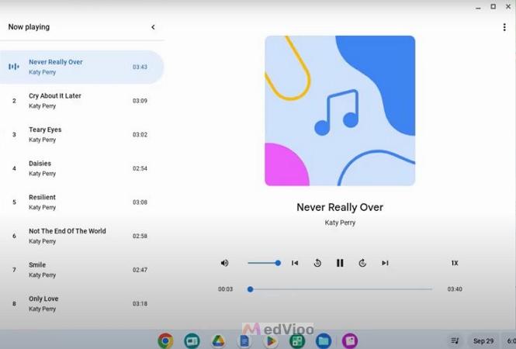Pause the current song
This screenshot has width=516, height=349.
(x=340, y=263)
